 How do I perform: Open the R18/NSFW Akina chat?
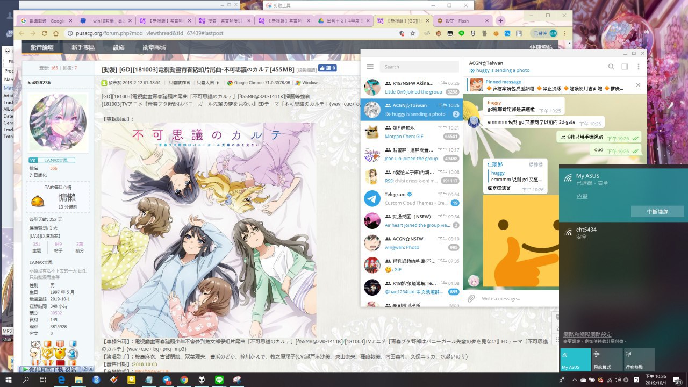(412, 88)
